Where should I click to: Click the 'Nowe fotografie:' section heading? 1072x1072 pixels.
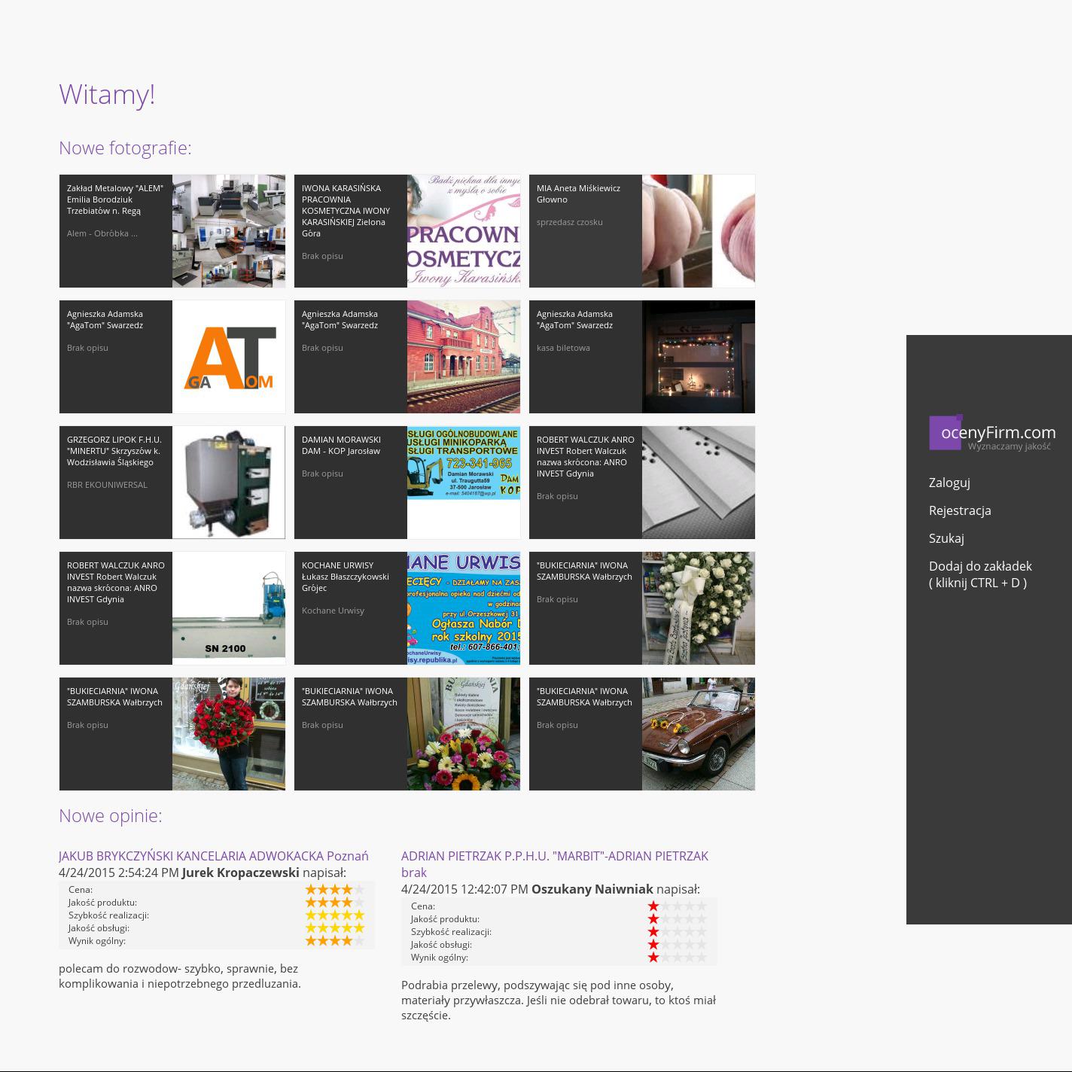(x=125, y=148)
